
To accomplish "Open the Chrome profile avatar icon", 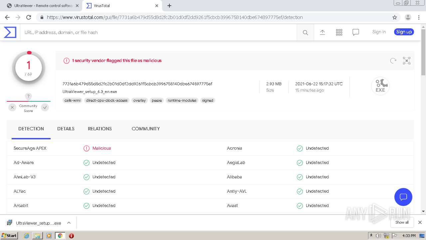I will point(408,17).
